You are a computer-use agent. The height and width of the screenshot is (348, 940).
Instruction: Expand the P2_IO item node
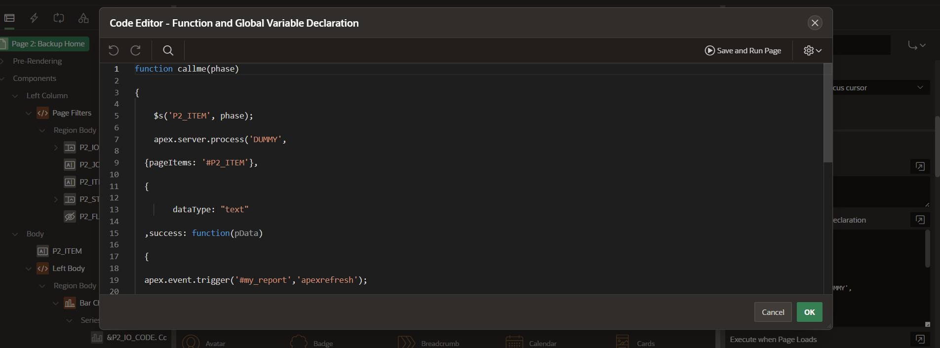point(56,148)
